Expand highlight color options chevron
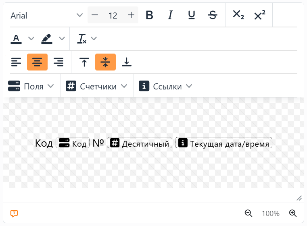Screen dimensions: 307x226 point(62,38)
